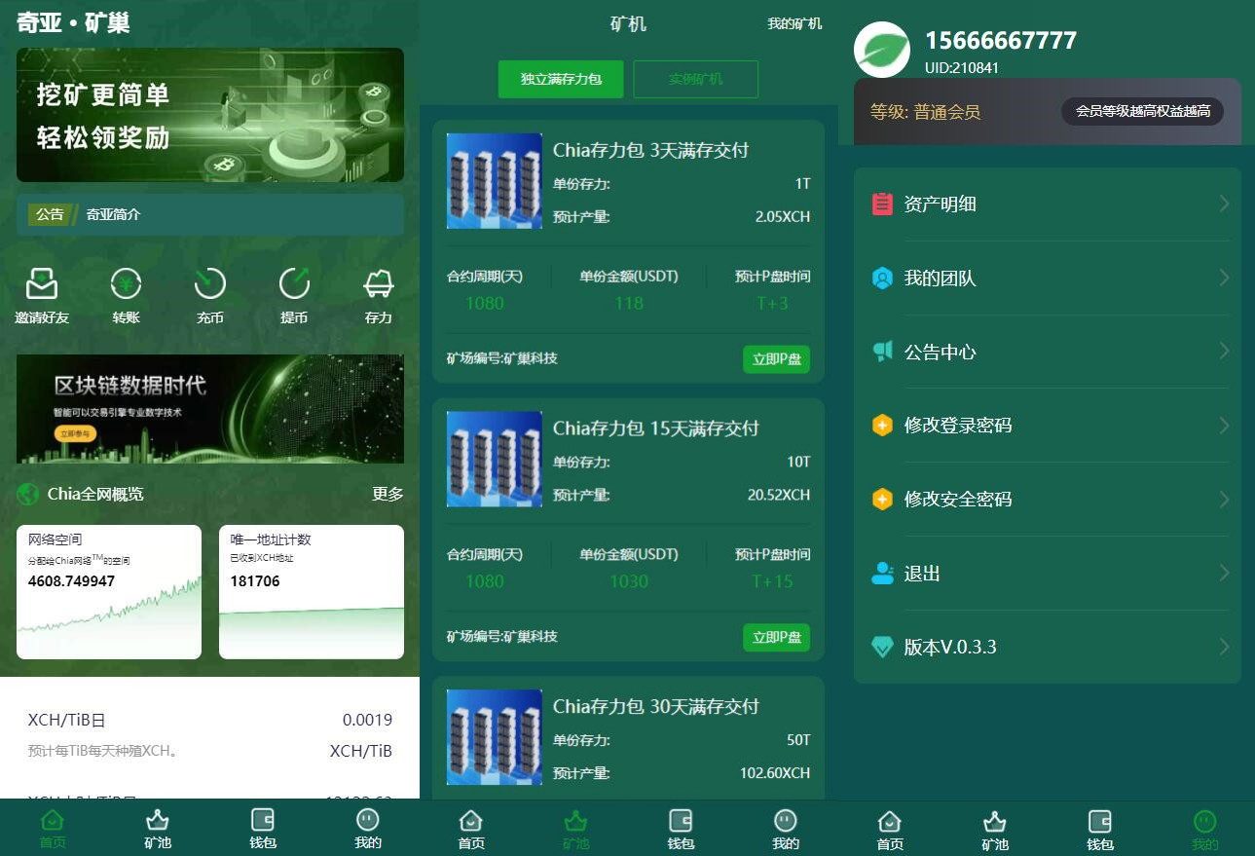1255x856 pixels.
Task: Tap 我的 face icon in middle screen's bottom bar
Action: pos(786,821)
